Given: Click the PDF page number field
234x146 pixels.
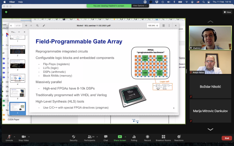Looking at the screenshot, I should click(12, 25).
